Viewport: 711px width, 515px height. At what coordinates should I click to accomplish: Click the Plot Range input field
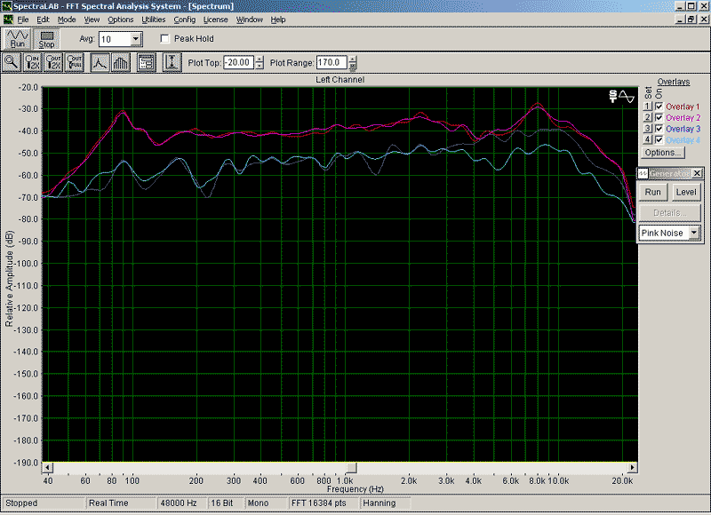point(332,62)
